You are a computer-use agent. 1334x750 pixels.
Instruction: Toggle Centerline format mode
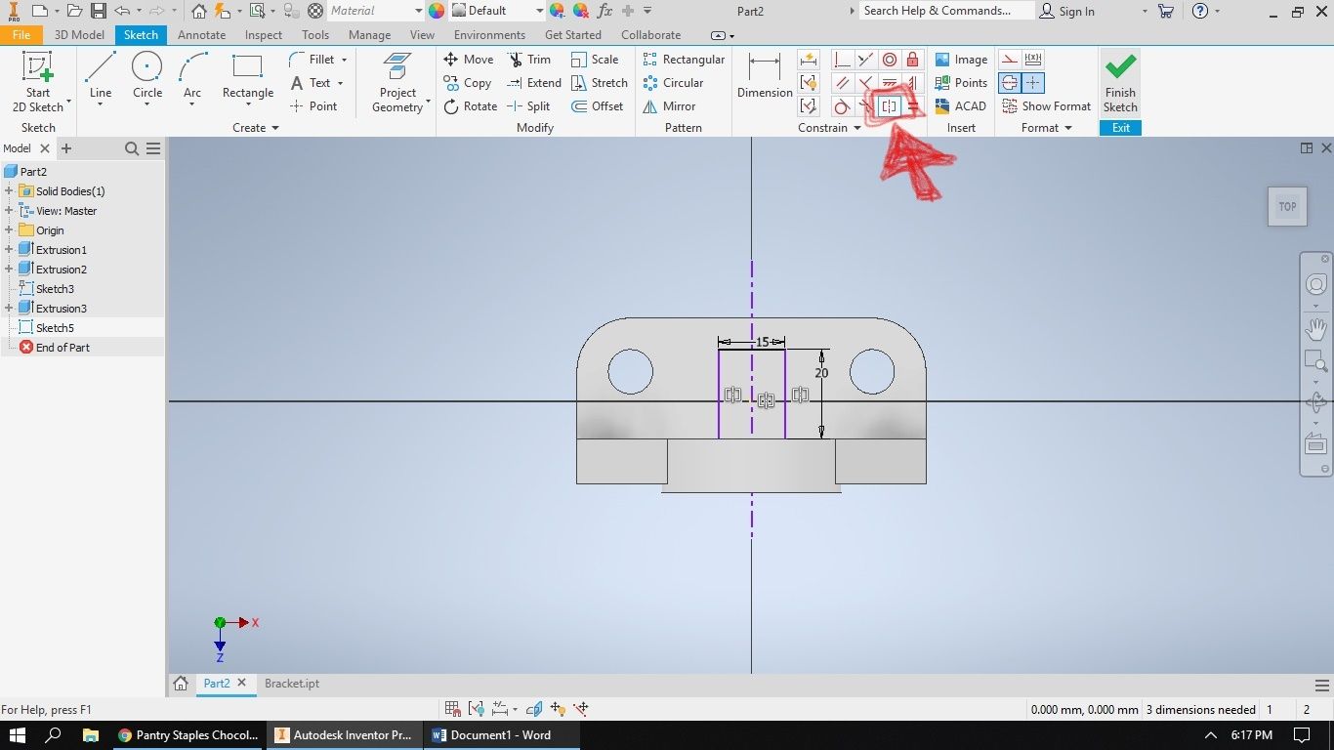(1009, 82)
